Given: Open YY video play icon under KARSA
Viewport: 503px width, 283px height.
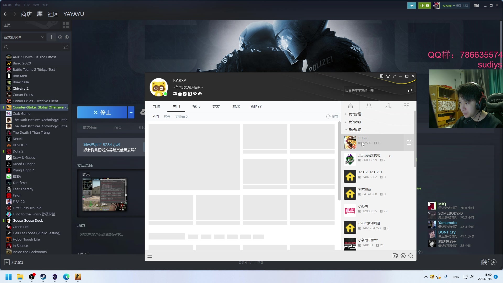Looking at the screenshot, I should point(190,94).
